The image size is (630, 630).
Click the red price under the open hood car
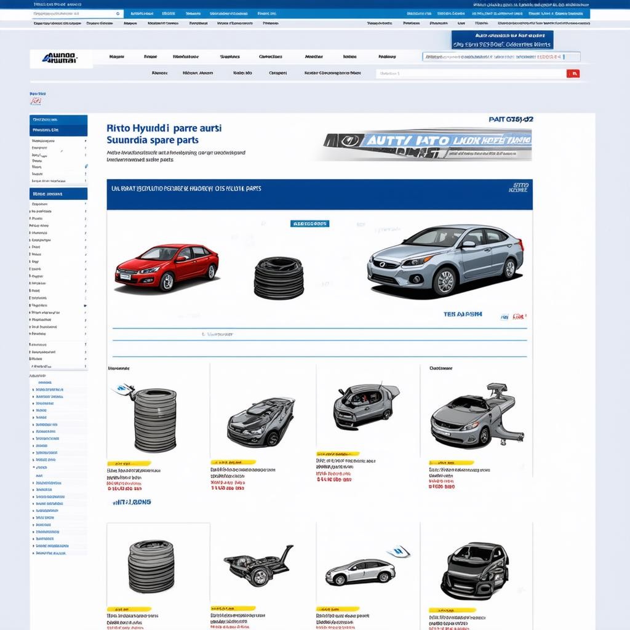334,479
